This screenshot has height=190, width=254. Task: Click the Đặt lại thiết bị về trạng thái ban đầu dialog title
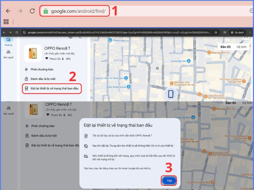[x=118, y=125]
